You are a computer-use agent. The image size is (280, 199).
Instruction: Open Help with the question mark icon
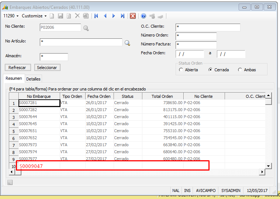click(144, 16)
